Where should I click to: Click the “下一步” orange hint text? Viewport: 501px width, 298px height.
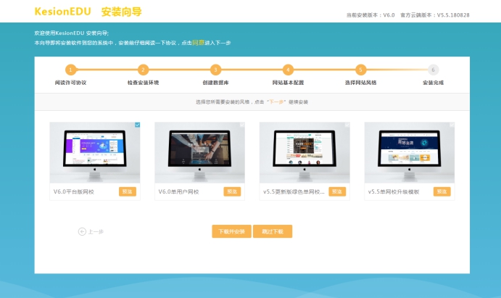276,102
